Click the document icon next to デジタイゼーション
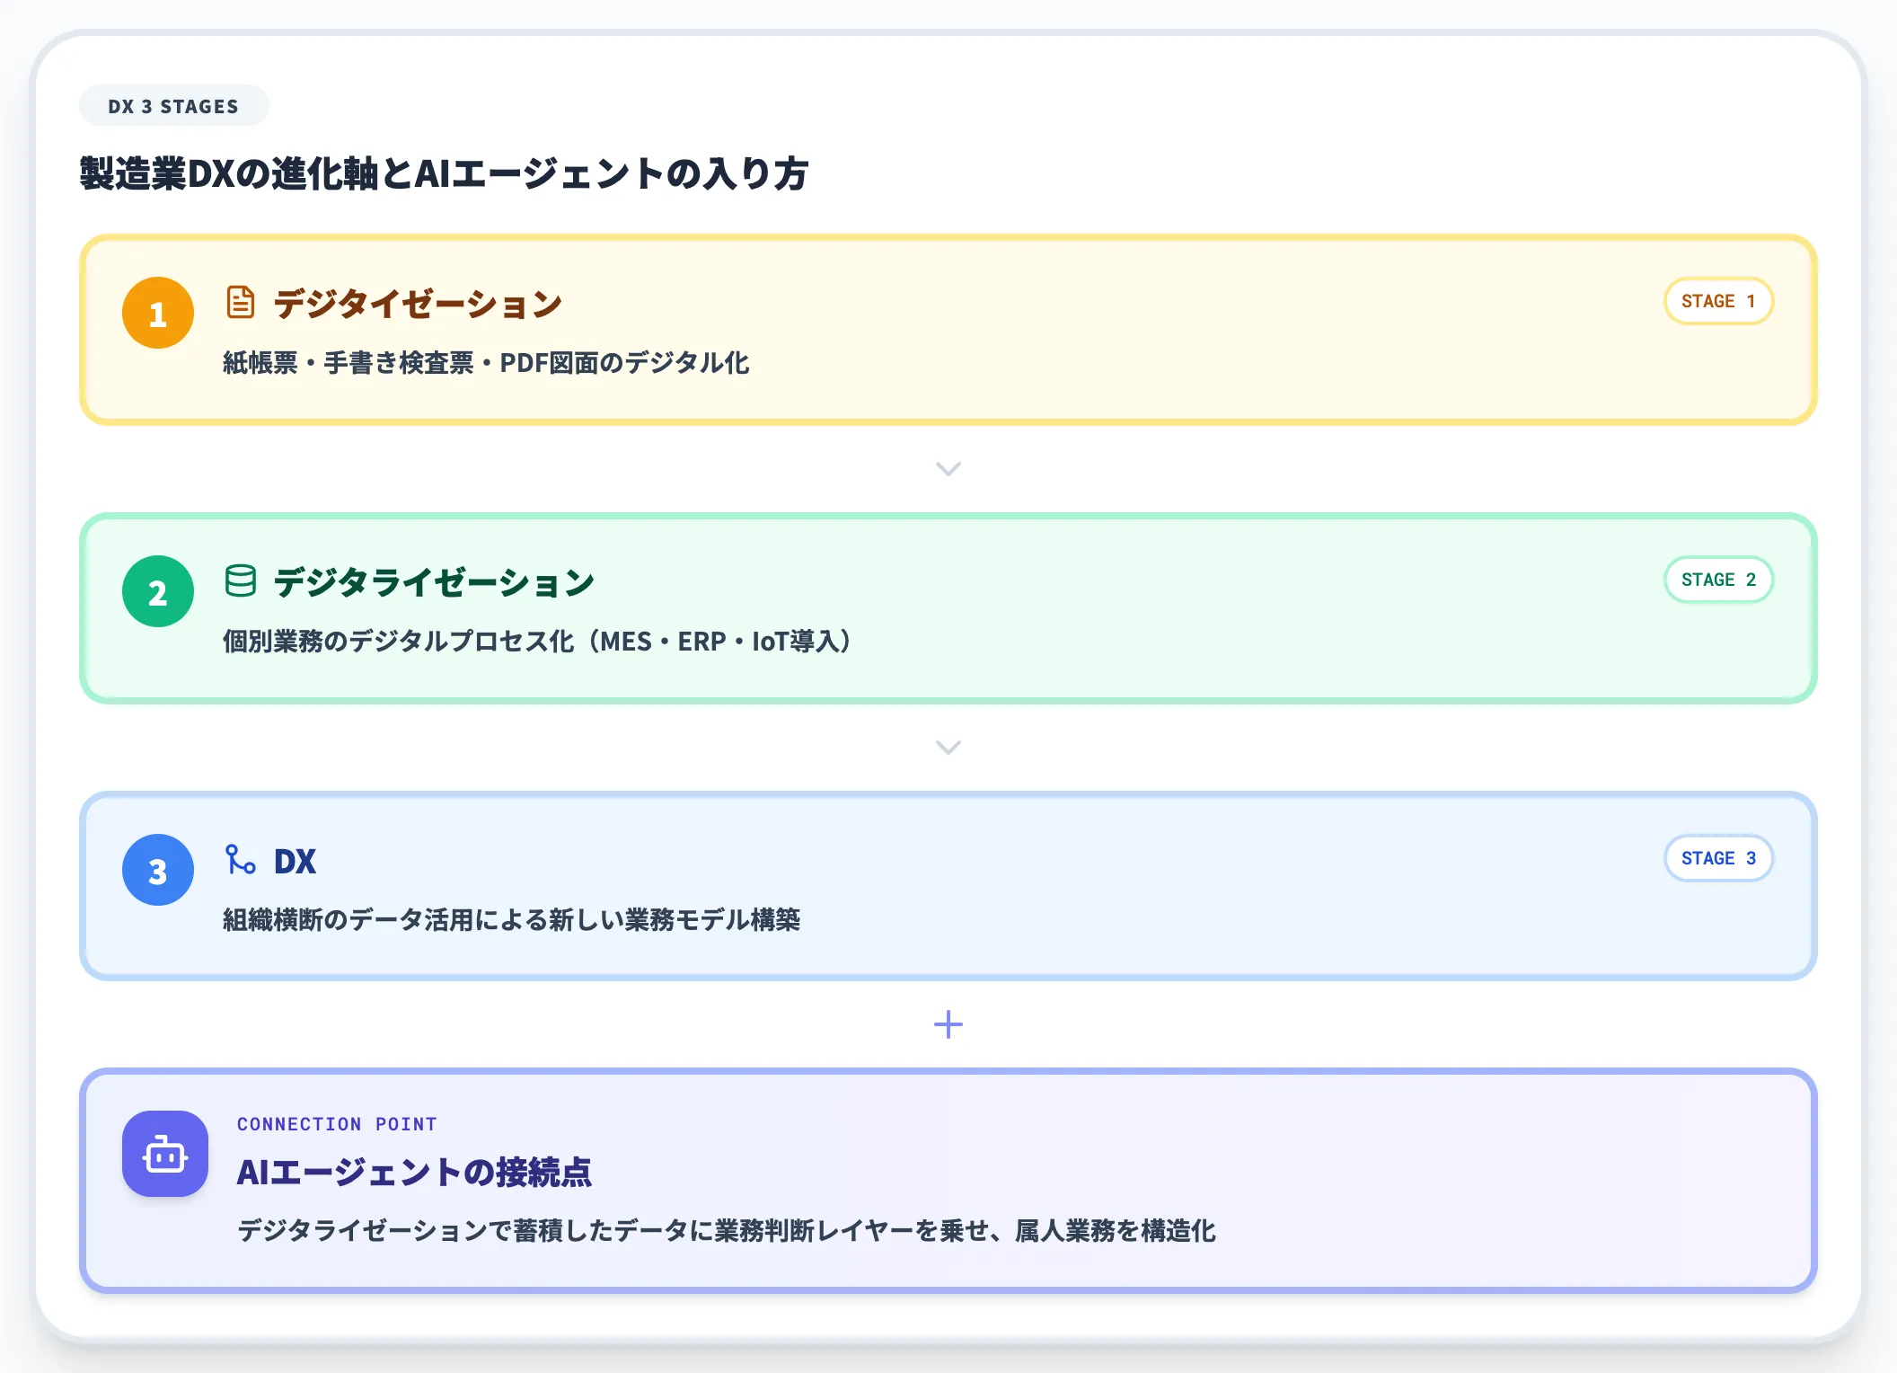Viewport: 1897px width, 1373px height. click(239, 302)
